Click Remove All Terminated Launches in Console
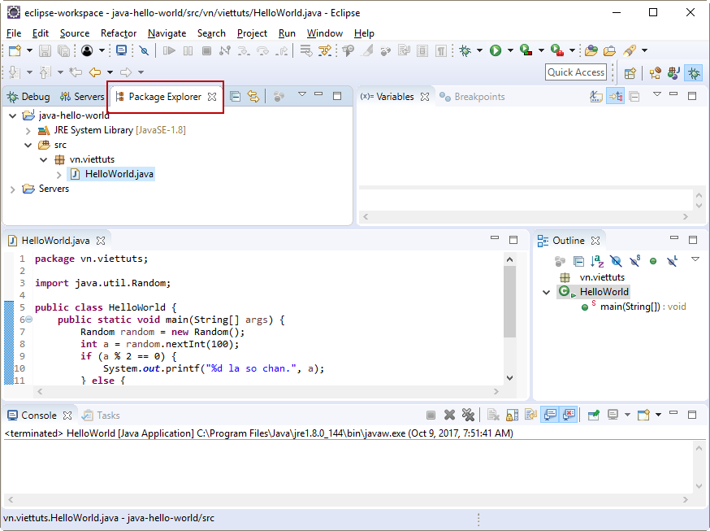710x531 pixels. [x=468, y=415]
